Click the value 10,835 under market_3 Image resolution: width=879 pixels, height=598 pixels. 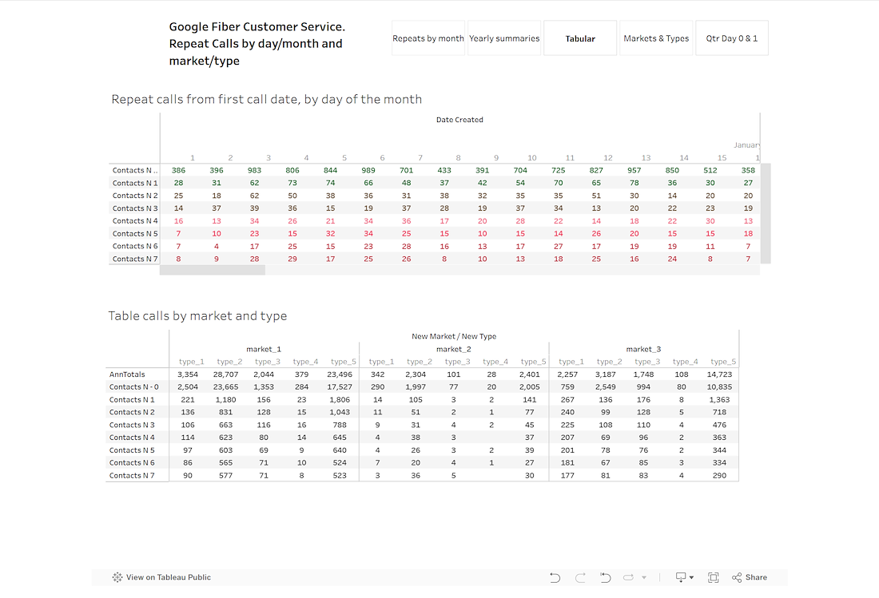pos(719,387)
